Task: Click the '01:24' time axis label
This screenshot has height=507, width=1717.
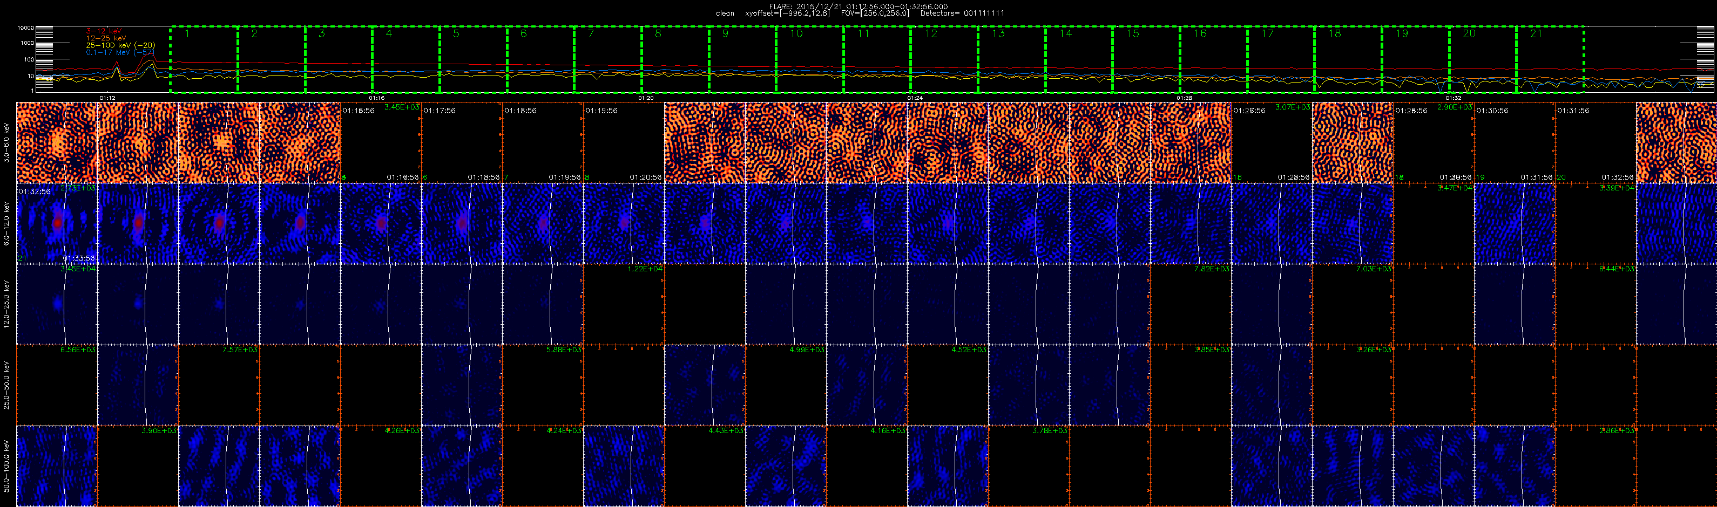Action: [915, 98]
